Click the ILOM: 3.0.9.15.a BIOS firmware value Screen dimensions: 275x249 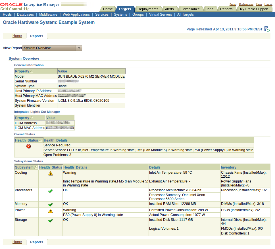[84, 101]
